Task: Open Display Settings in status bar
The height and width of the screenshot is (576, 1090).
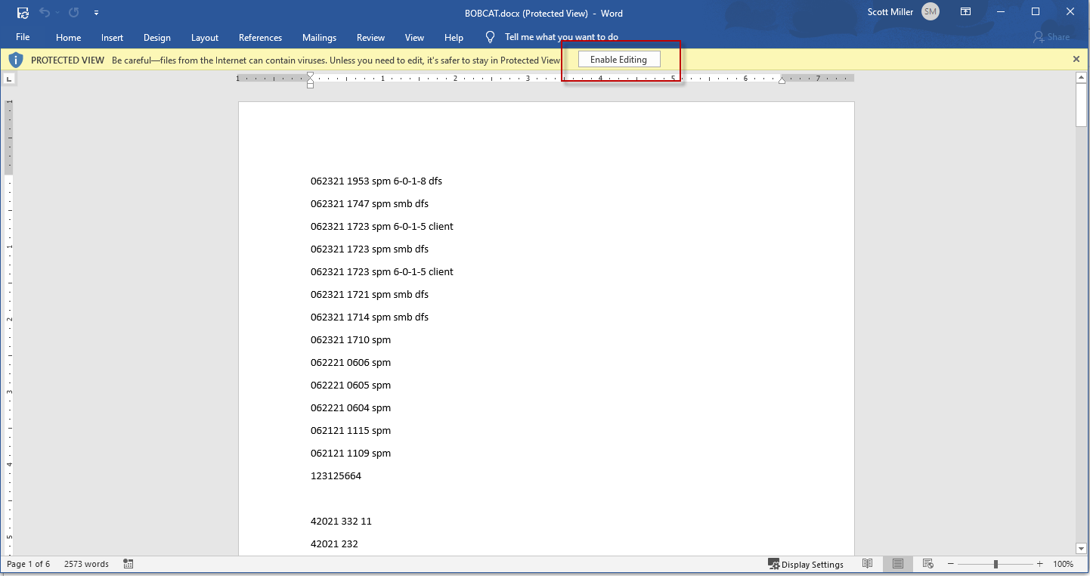Action: click(805, 564)
